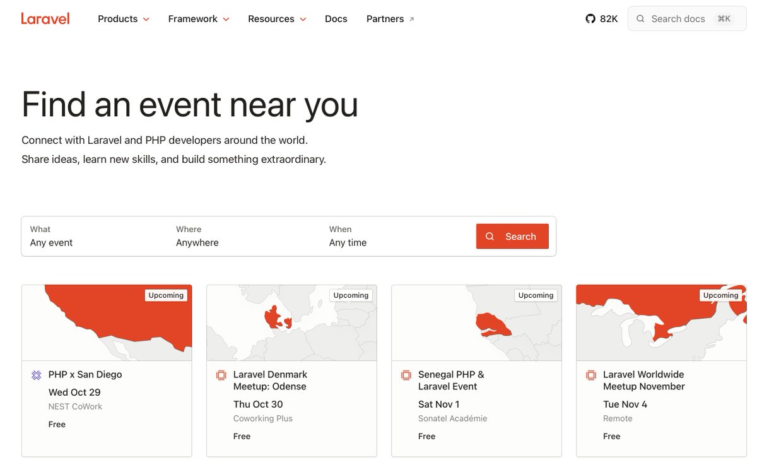Click the Thu Oct 30 date
Screen dimensions: 757x472
(258, 404)
